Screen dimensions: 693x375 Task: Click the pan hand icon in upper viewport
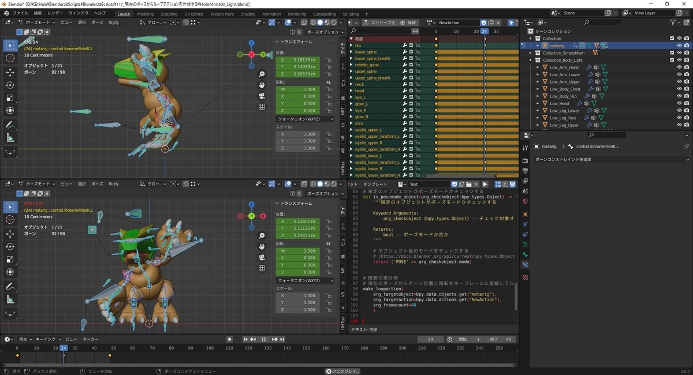[x=262, y=85]
